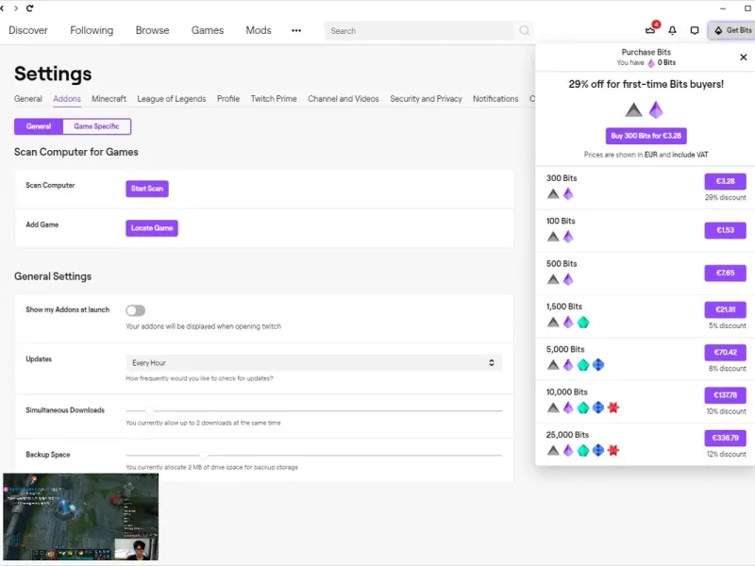
Task: Switch to Game Specific addon settings
Action: coord(96,126)
